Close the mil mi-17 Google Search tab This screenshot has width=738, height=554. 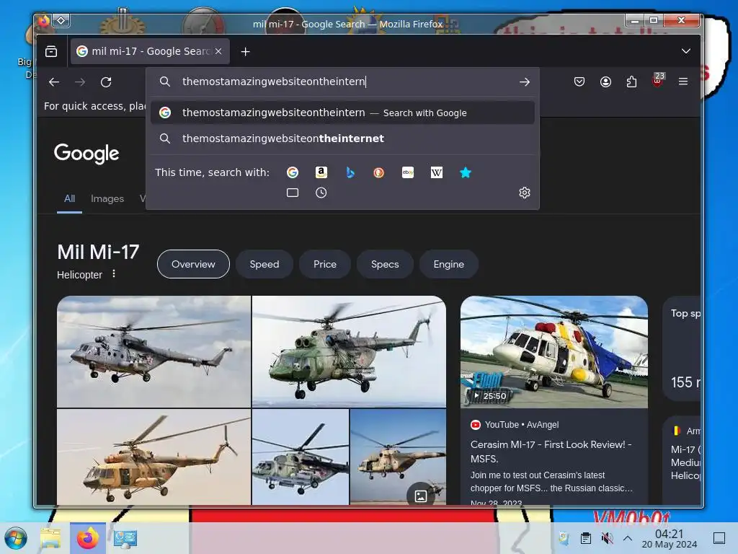(218, 51)
